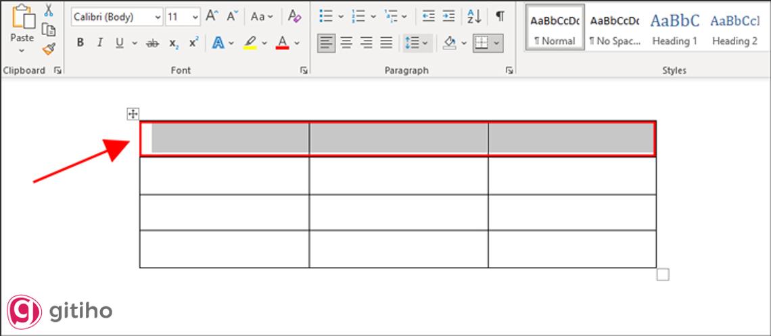Click the table resize handle square

[663, 274]
